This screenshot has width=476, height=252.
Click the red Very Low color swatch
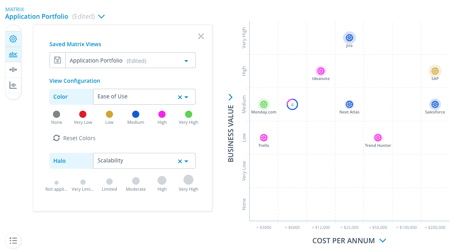83,114
